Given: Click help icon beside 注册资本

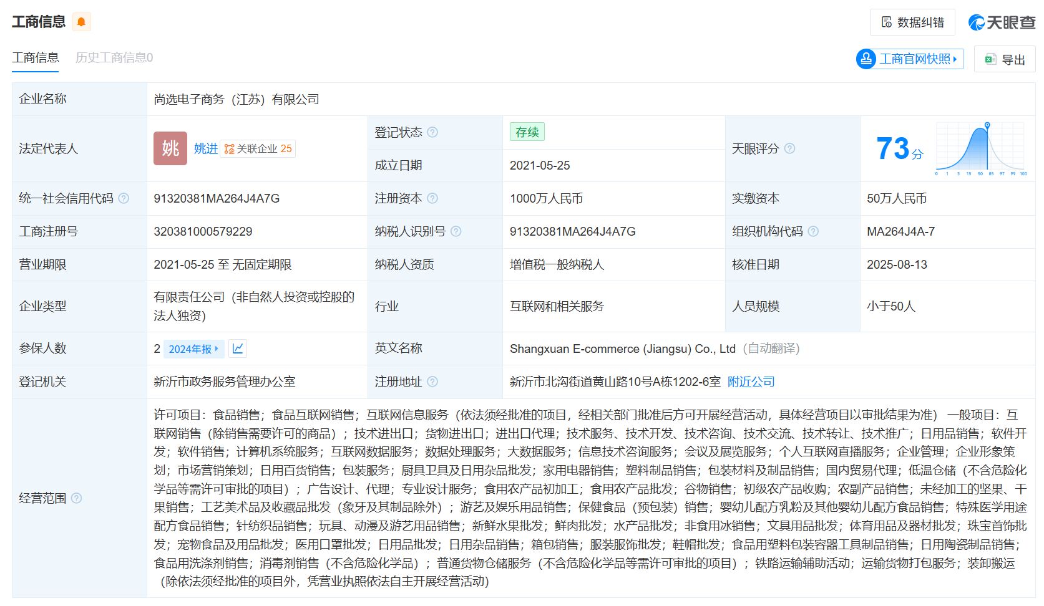Looking at the screenshot, I should click(432, 198).
